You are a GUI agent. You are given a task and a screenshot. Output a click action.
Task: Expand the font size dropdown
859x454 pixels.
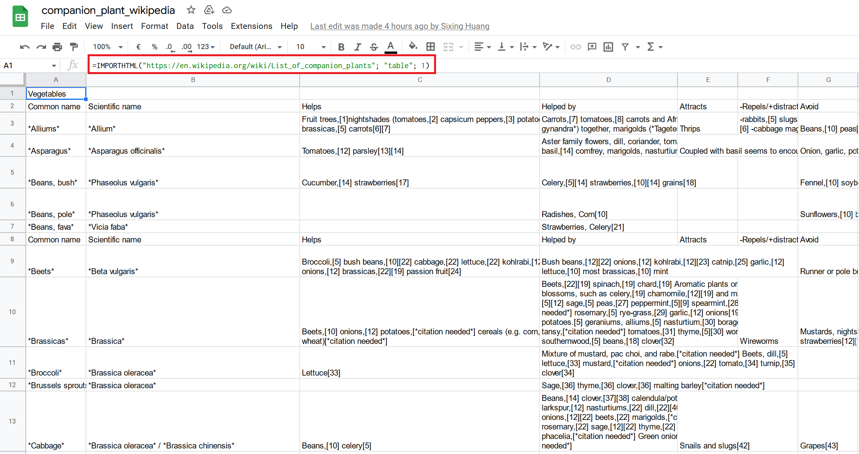tap(311, 47)
